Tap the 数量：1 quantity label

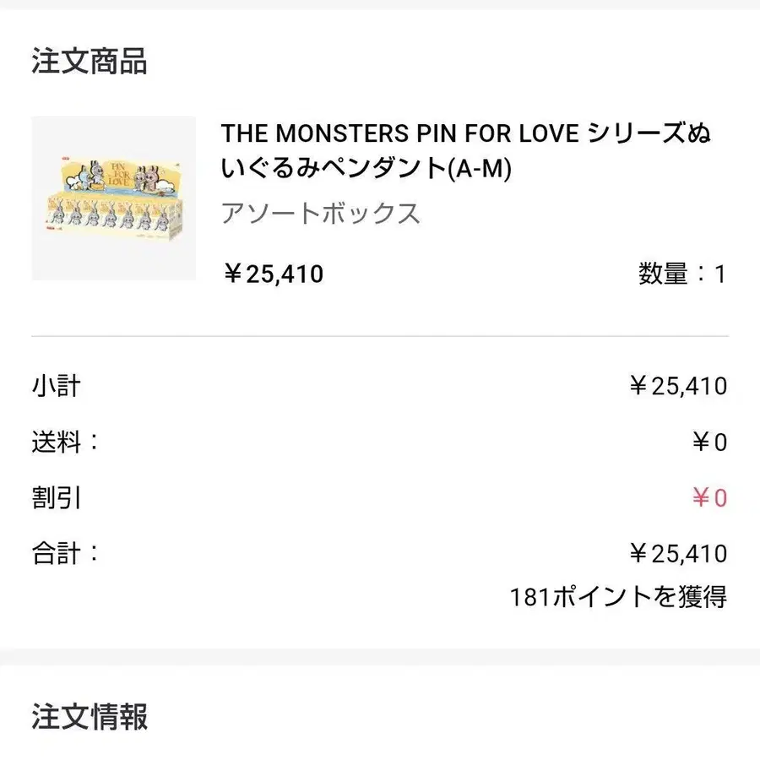point(681,274)
